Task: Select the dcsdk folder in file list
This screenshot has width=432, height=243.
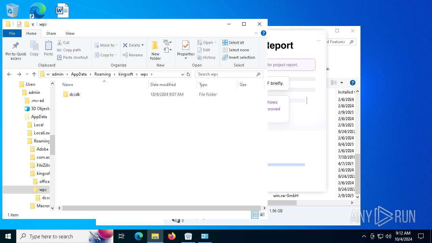Action: point(75,94)
